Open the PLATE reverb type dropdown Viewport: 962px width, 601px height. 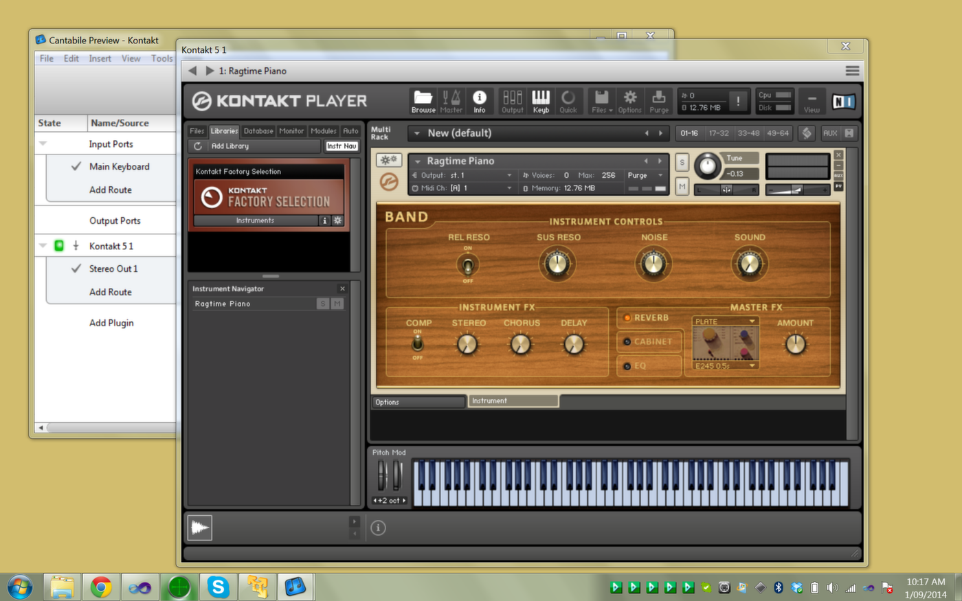725,321
